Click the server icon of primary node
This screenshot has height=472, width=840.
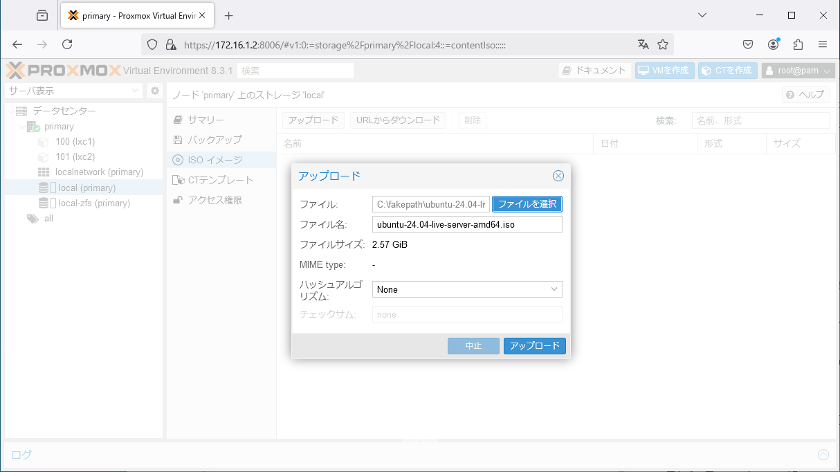[33, 127]
